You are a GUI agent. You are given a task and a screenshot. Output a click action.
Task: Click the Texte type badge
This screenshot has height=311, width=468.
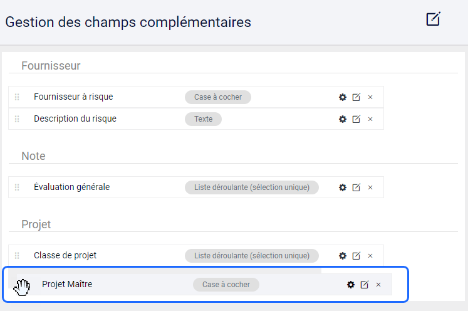(203, 119)
